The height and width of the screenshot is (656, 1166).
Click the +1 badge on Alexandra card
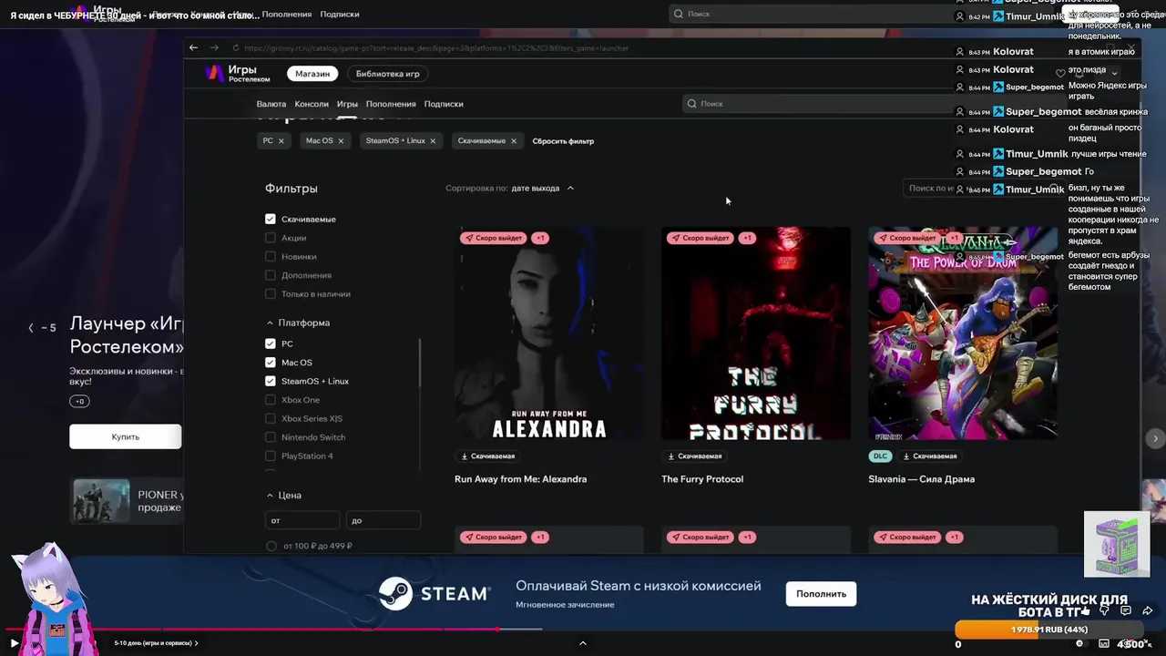point(539,238)
